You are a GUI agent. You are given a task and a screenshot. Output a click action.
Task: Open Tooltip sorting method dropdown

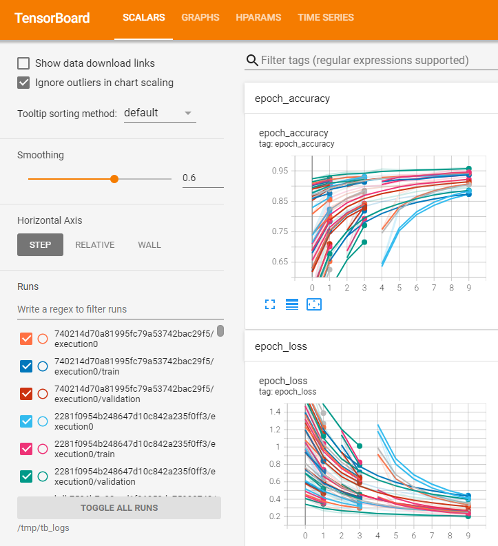(x=160, y=113)
